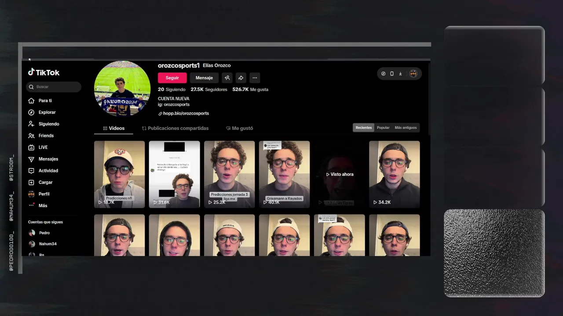The image size is (563, 316).
Task: Click the phone icon in top-right pill
Action: [x=392, y=74]
